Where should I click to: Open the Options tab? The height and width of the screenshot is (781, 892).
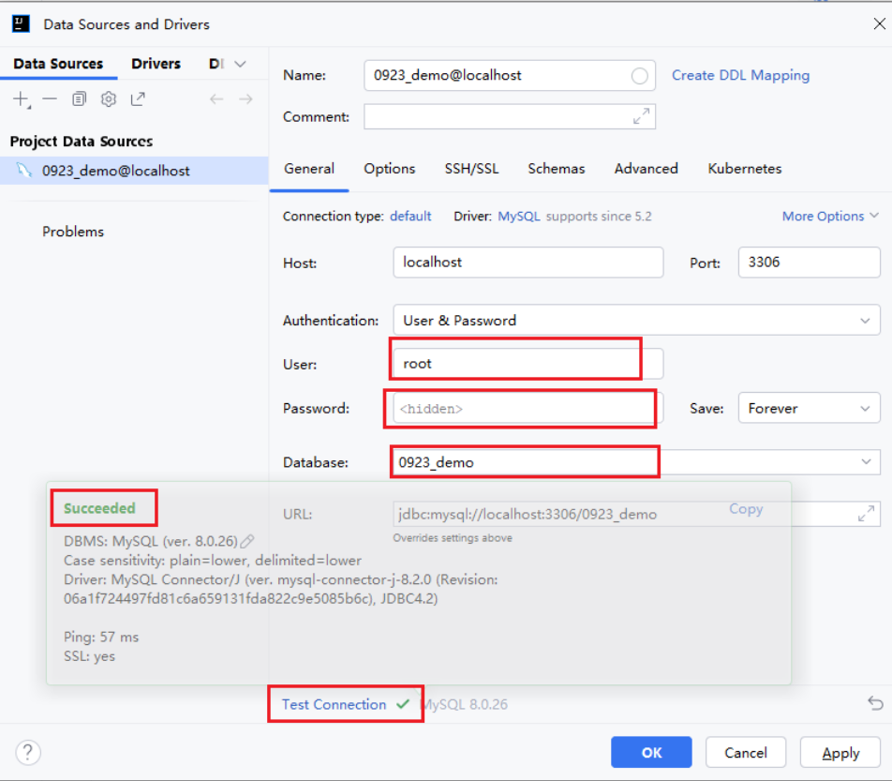click(390, 169)
